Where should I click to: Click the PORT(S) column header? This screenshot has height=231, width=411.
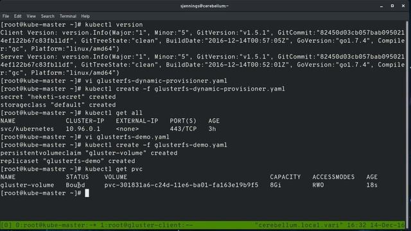click(183, 121)
